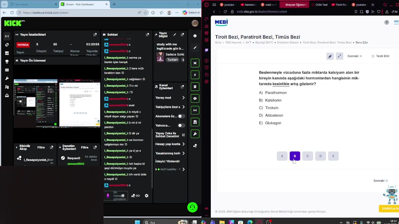Click the green chat bubble icon
This screenshot has width=399, height=224.
[195, 99]
